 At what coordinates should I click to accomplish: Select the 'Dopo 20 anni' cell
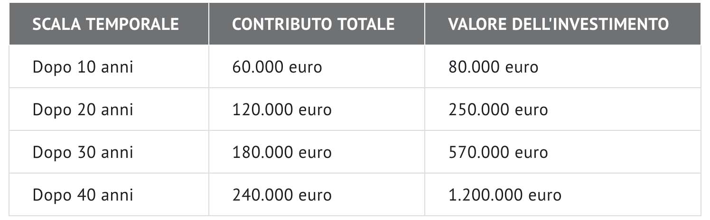coord(83,110)
